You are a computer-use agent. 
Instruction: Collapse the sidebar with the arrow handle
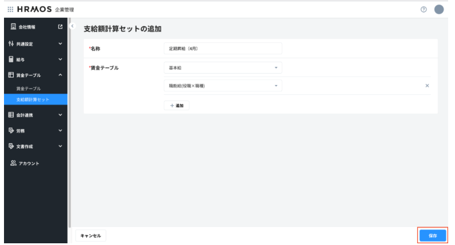72,26
